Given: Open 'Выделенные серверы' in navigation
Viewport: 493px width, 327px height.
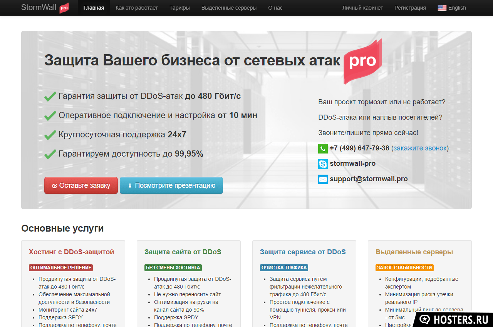Looking at the screenshot, I should [x=229, y=7].
